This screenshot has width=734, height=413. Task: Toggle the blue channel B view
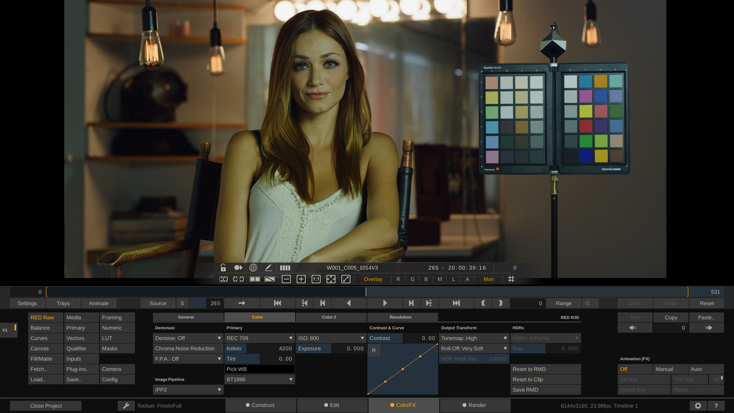[x=426, y=279]
